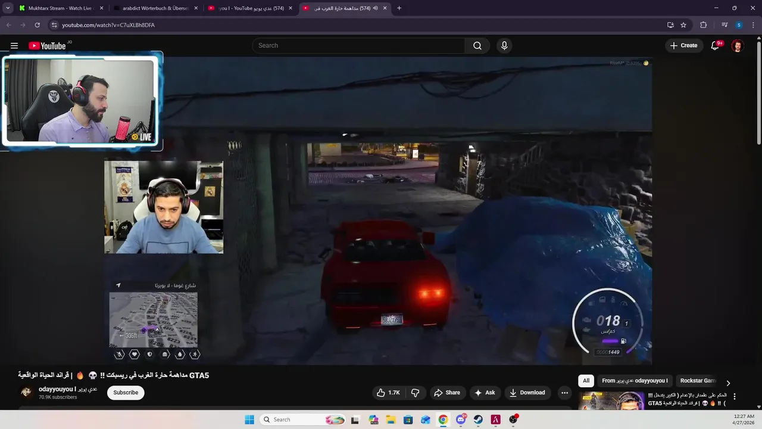Open Steam from the taskbar
This screenshot has height=429, width=762.
[x=478, y=419]
